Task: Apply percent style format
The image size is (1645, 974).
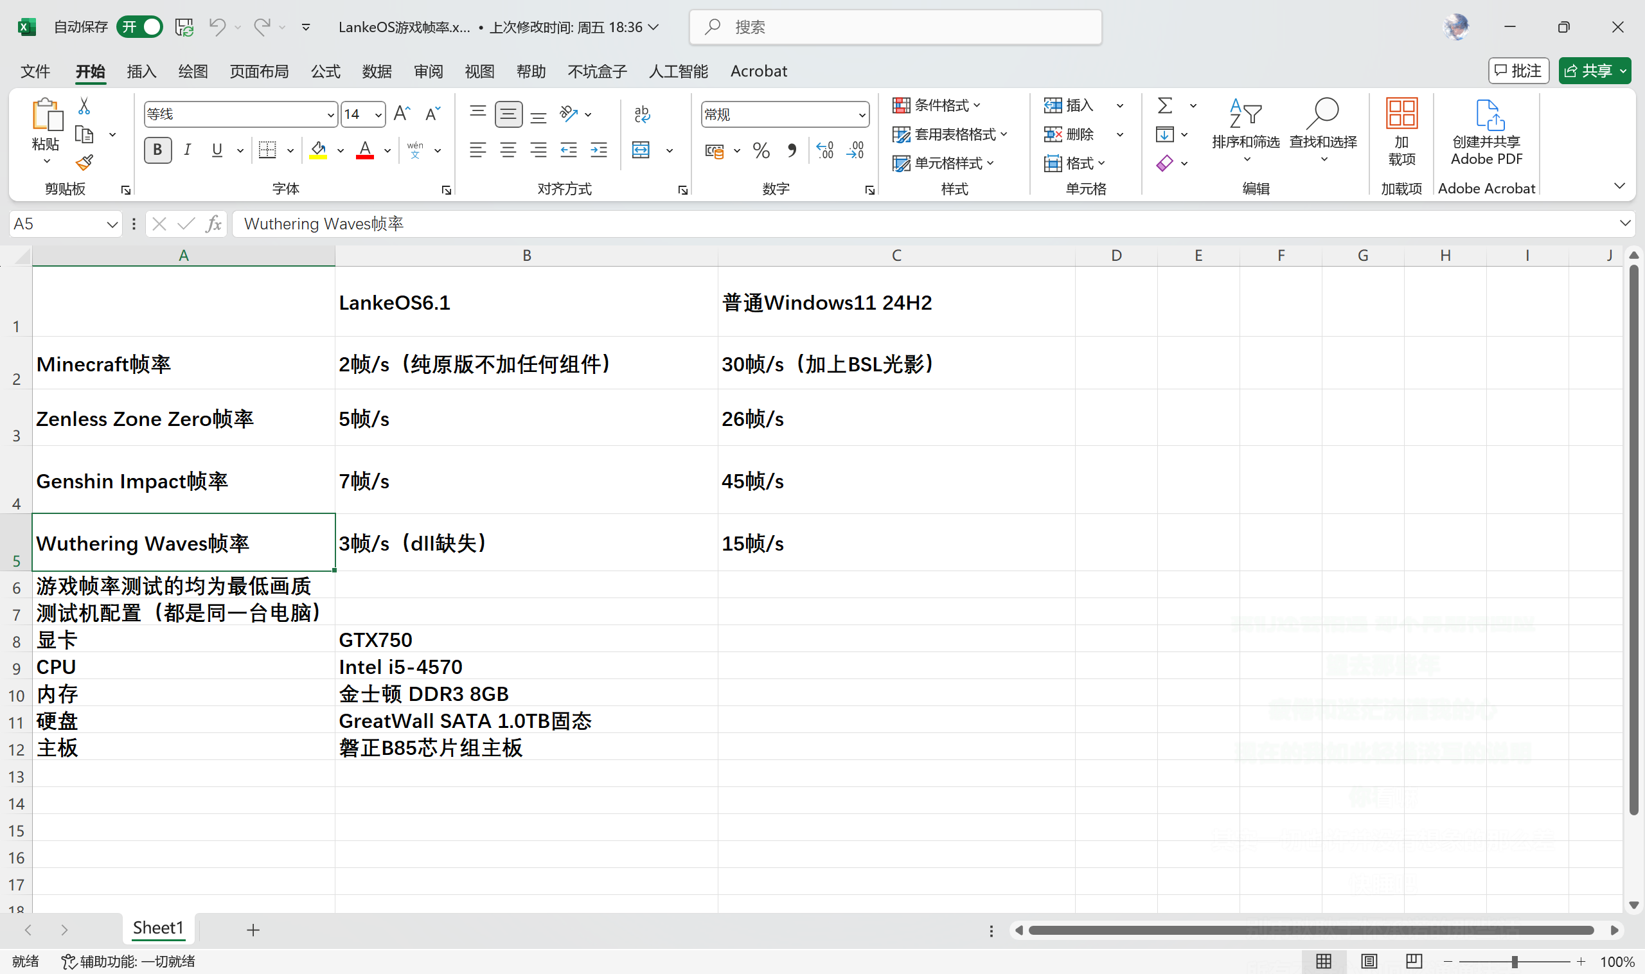Action: (x=761, y=151)
